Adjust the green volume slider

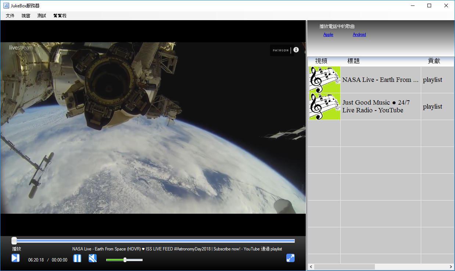124,260
